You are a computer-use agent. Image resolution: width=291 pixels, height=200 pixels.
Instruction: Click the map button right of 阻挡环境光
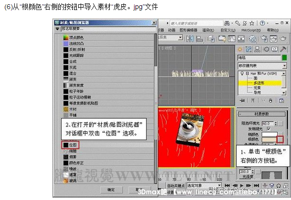click(281, 124)
